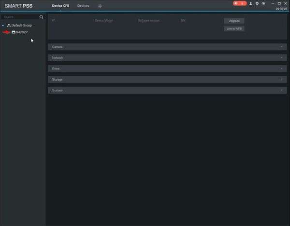Maximize the SmartPSS window

click(279, 3)
